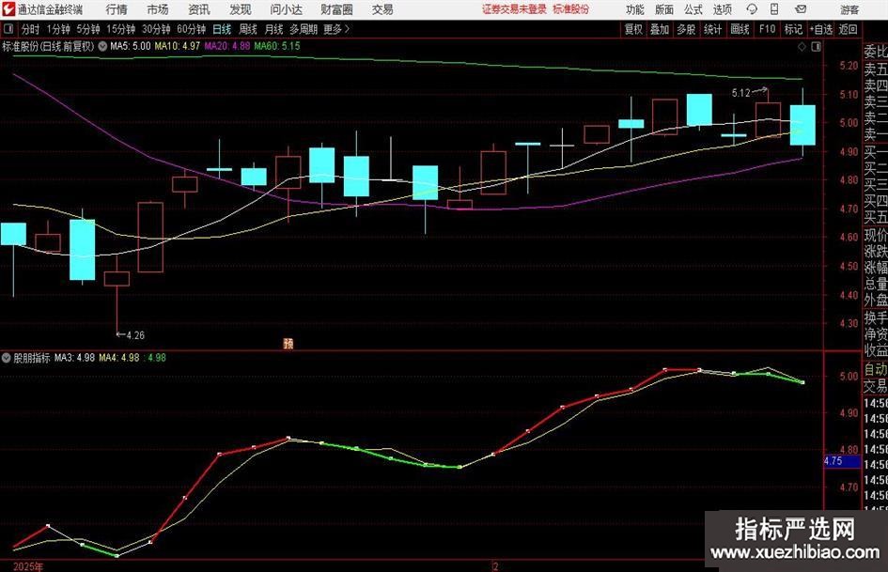Switch to the 30分钟 period tab
The image size is (888, 572).
click(156, 29)
